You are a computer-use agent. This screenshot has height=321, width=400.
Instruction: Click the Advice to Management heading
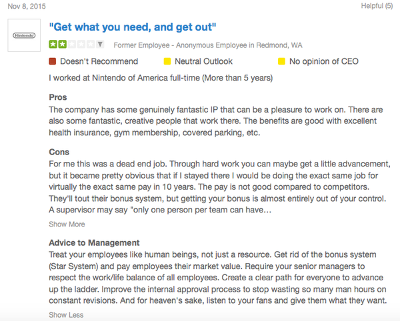95,242
